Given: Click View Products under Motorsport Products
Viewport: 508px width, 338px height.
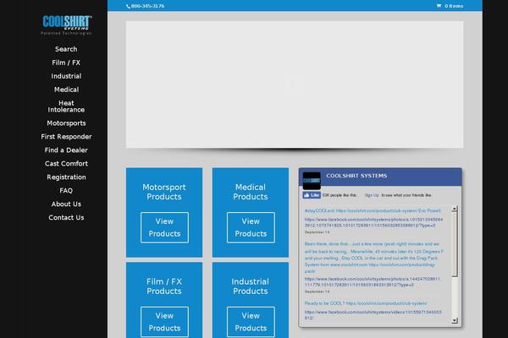Looking at the screenshot, I should pos(164,227).
